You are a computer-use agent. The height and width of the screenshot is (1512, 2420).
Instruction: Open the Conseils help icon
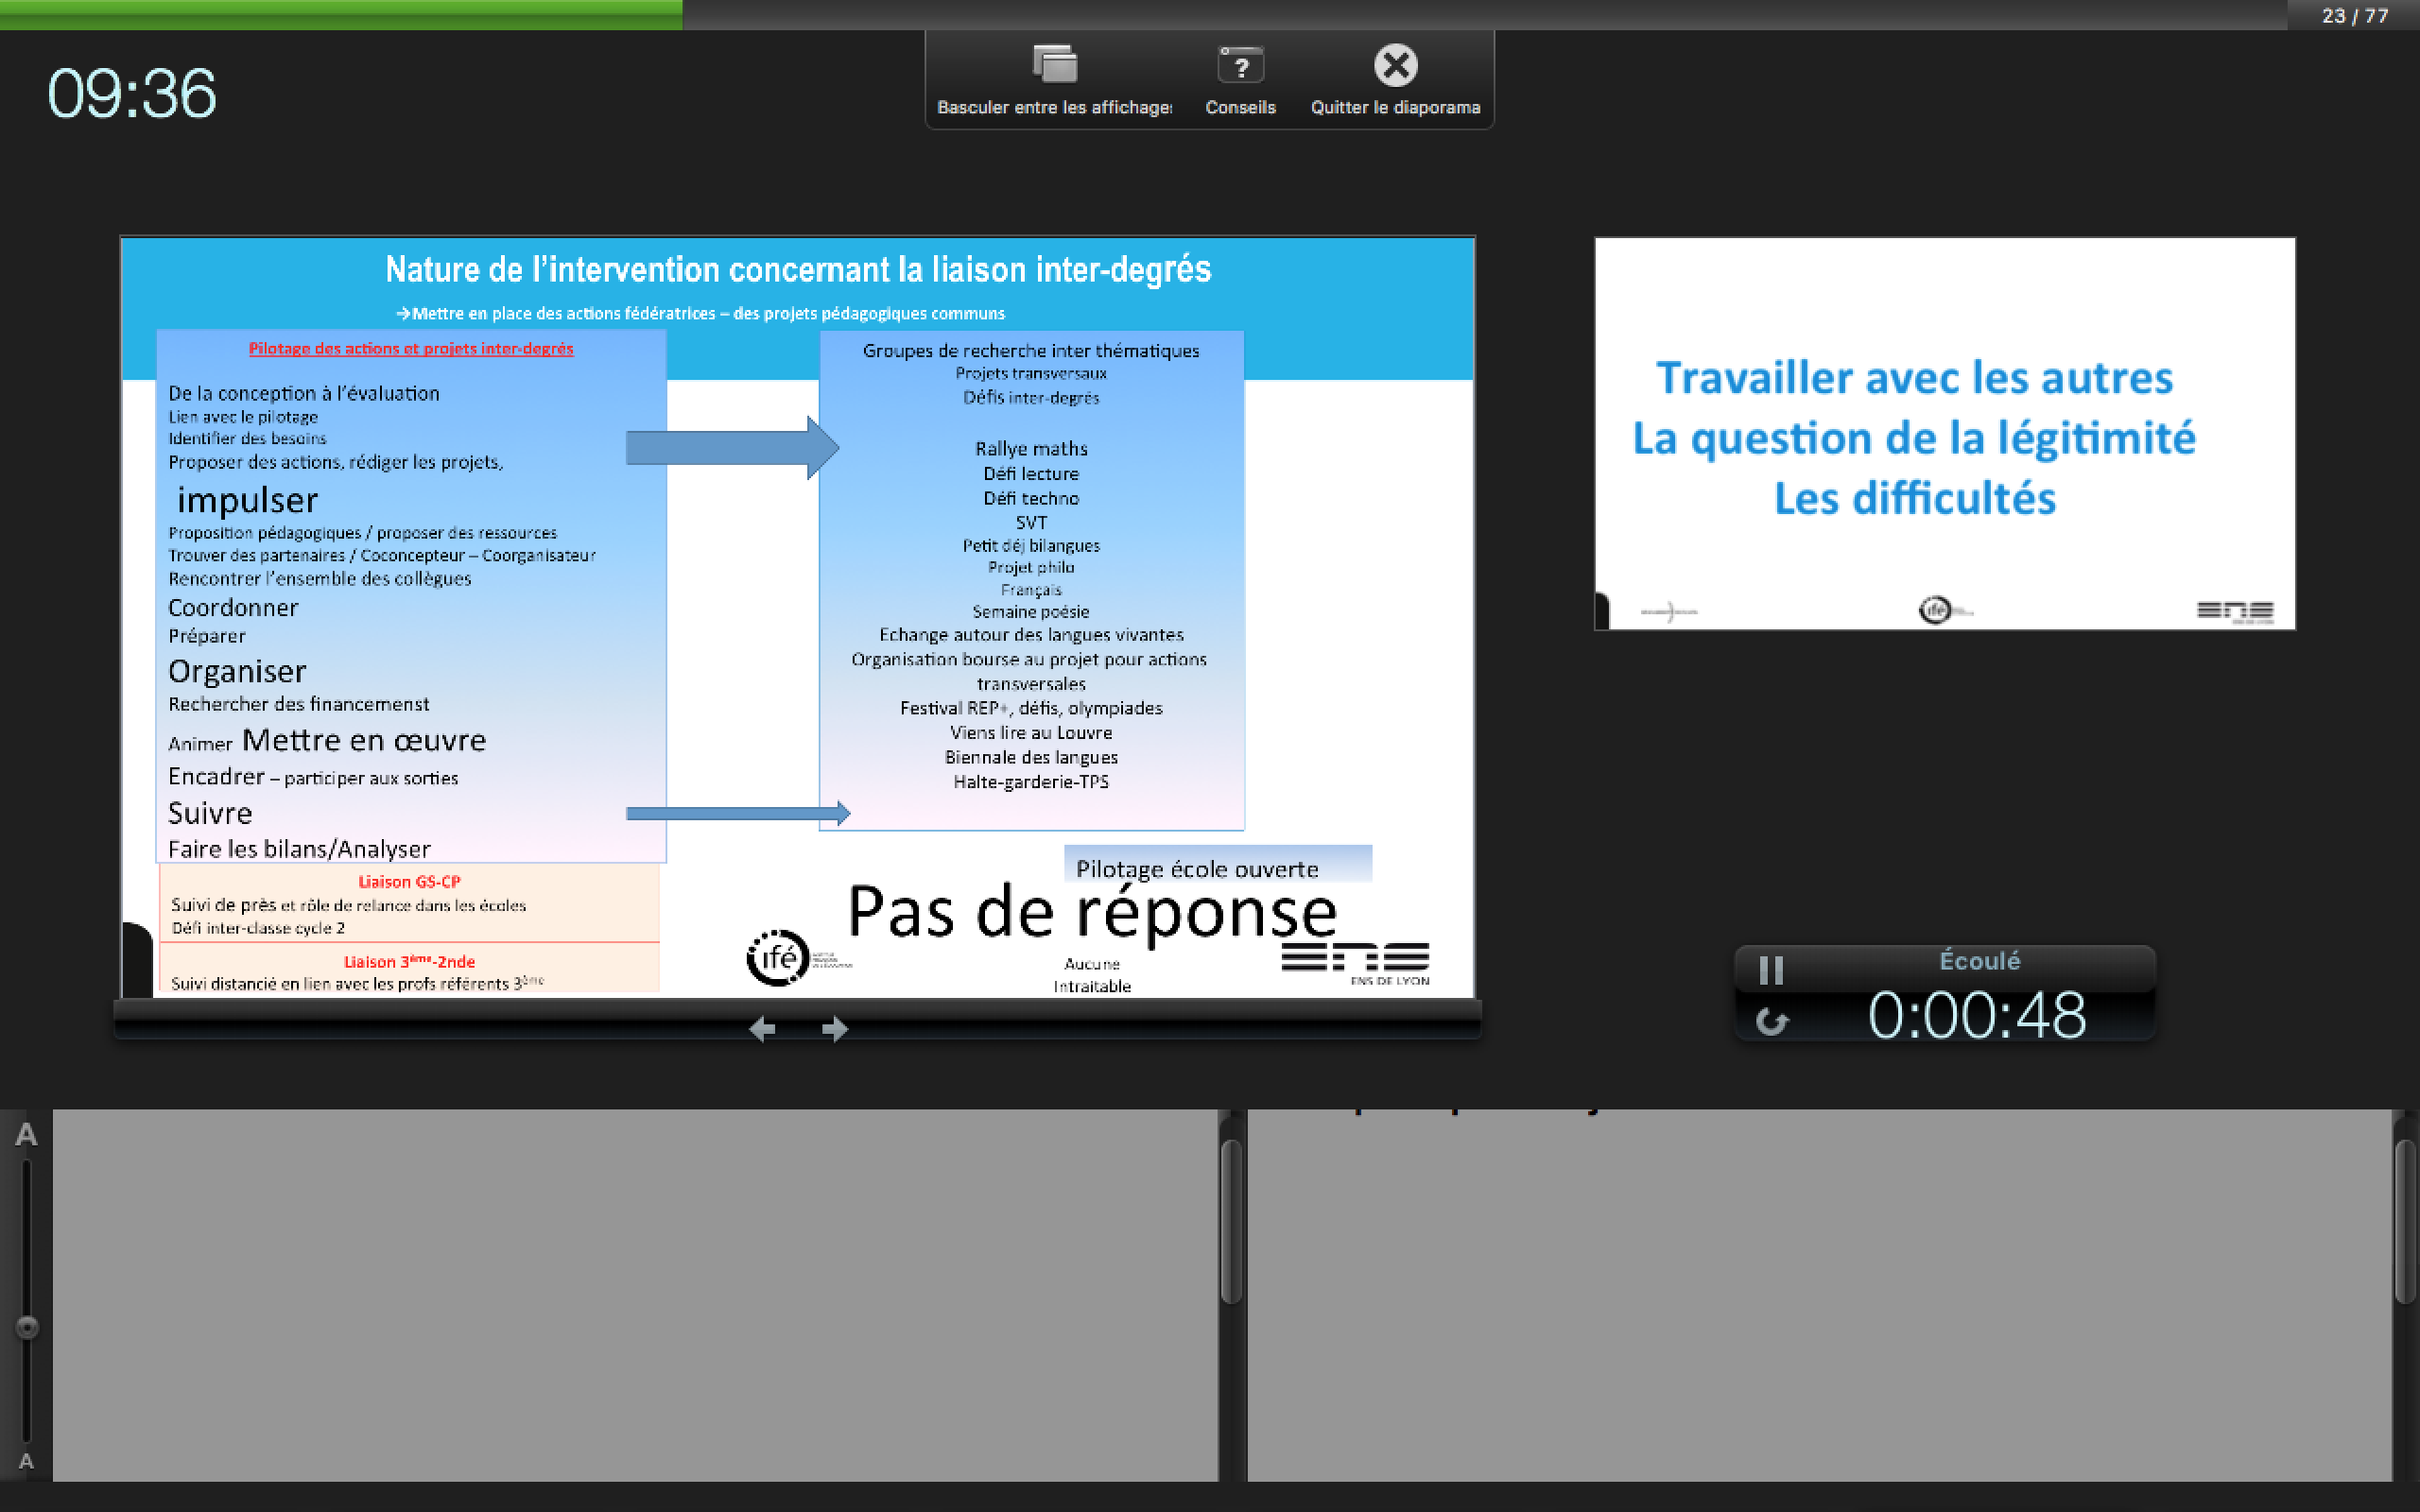1240,66
